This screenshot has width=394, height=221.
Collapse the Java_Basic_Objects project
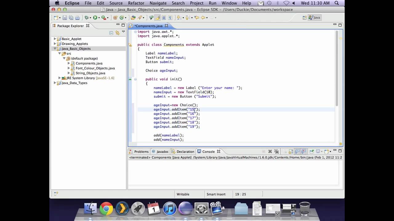point(55,48)
